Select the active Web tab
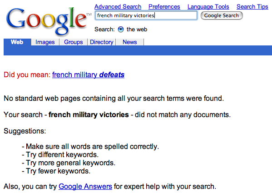272x193 pixels. tap(17, 42)
